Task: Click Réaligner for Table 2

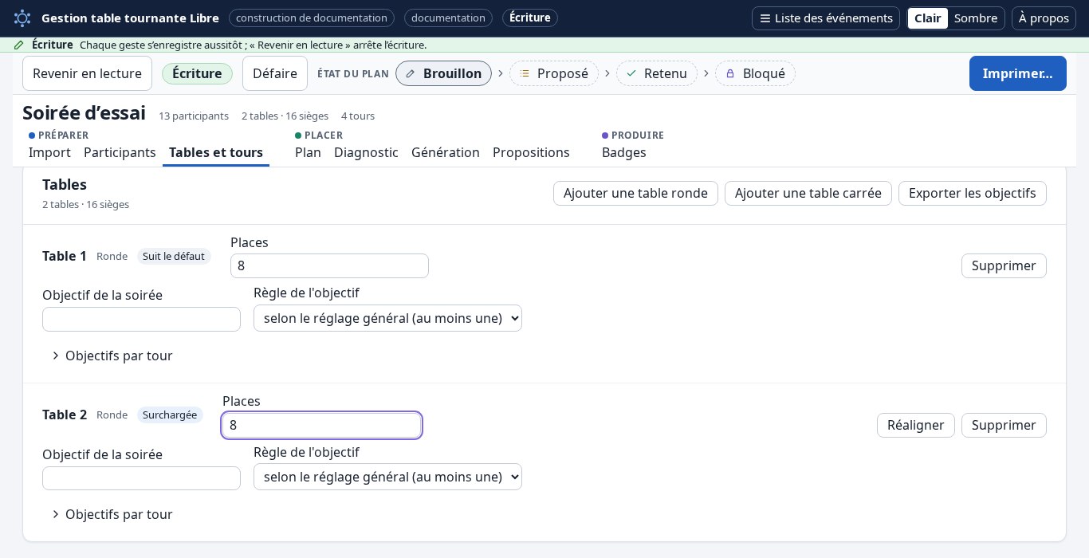Action: [916, 425]
